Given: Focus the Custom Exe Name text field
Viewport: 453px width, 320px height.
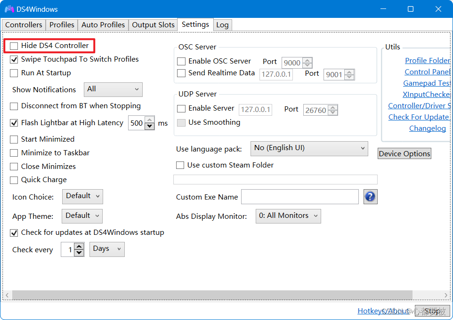Looking at the screenshot, I should coord(300,197).
